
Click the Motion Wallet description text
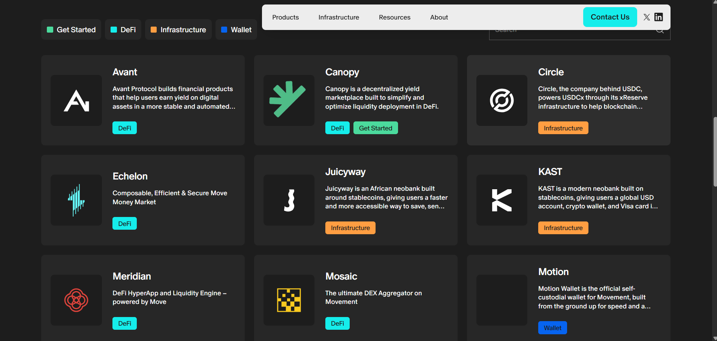point(594,298)
